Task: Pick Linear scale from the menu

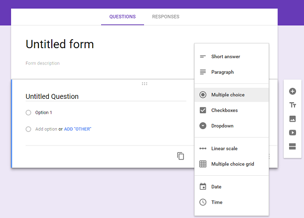Action: pos(232,148)
